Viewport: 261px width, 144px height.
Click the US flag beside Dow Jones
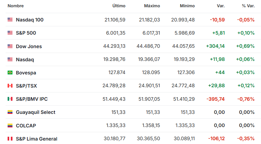(10, 46)
